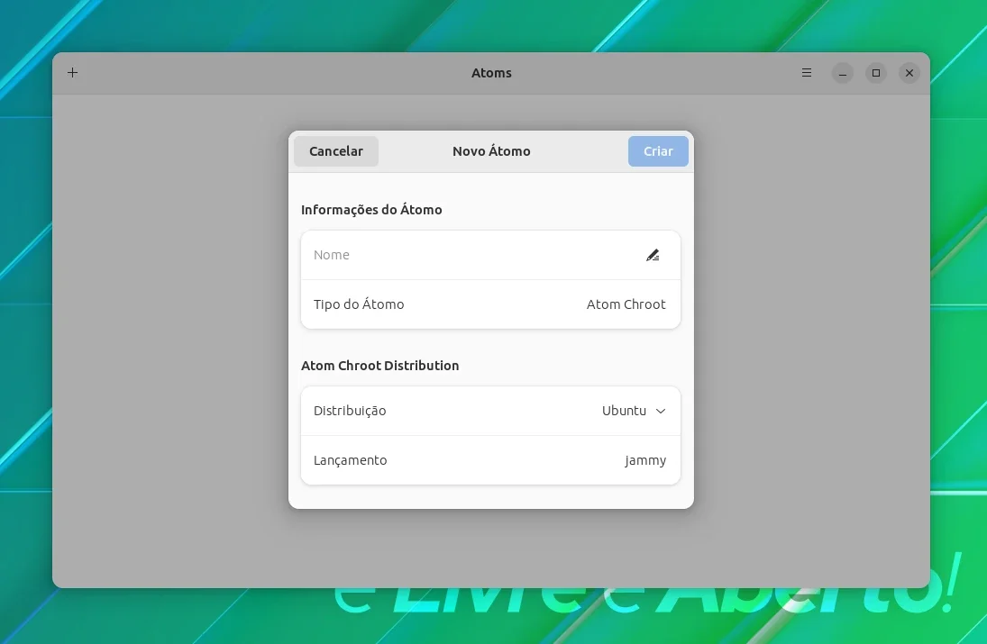987x644 pixels.
Task: Close the Atoms window
Action: [x=909, y=73]
